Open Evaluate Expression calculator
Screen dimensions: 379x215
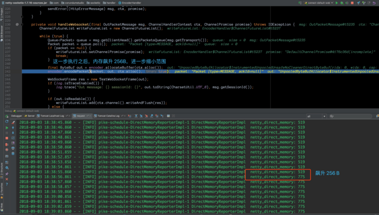click(168, 116)
